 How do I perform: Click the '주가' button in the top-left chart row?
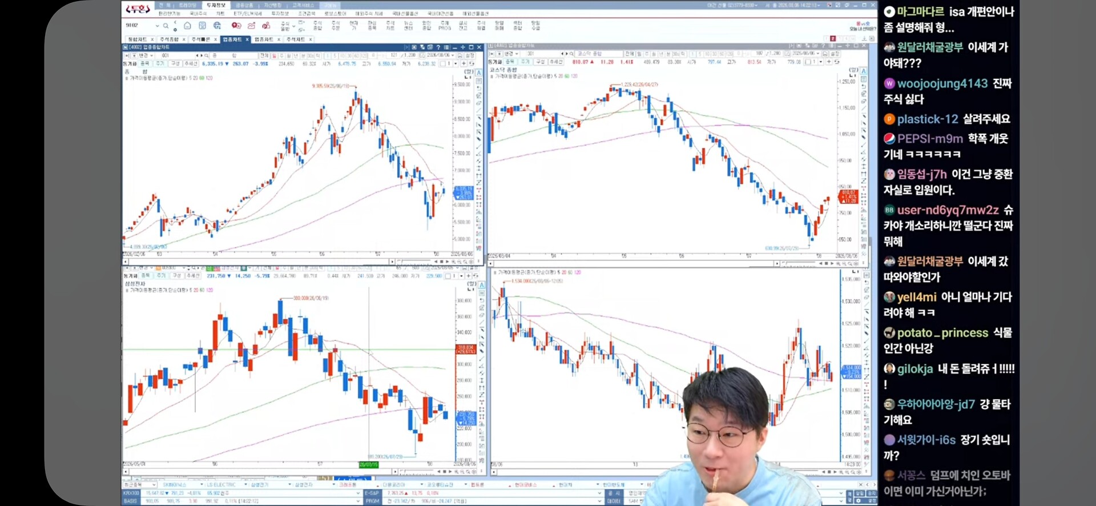point(160,63)
